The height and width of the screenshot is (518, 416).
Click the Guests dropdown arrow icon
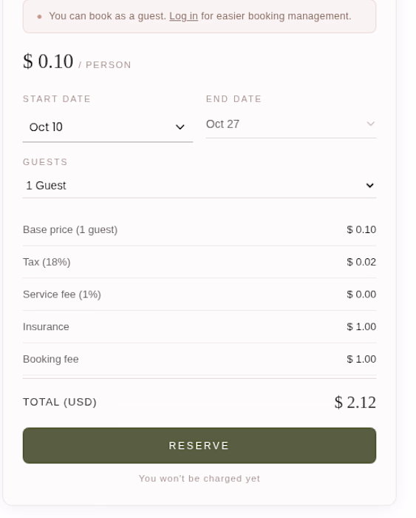click(x=369, y=185)
